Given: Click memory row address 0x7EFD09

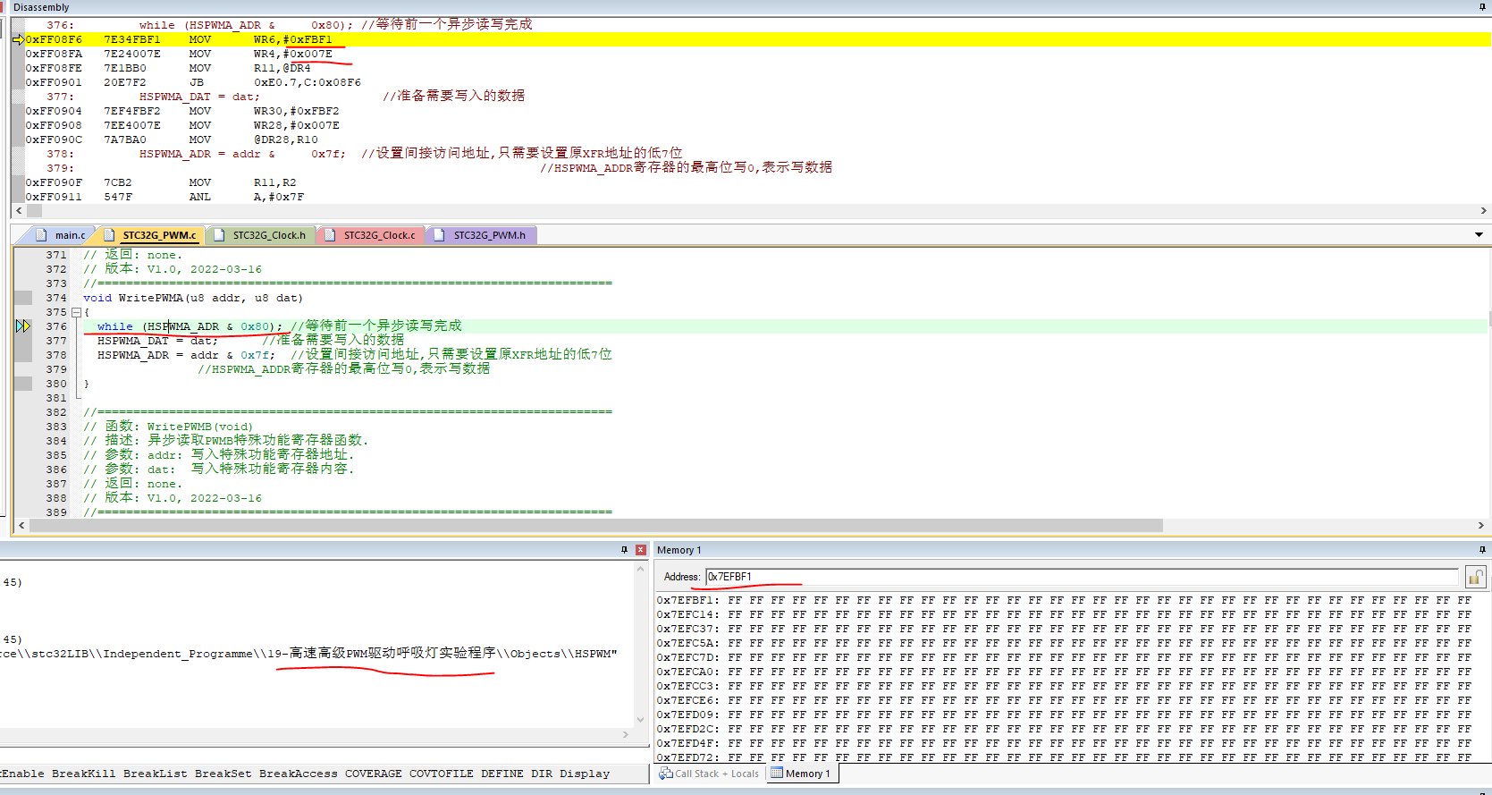Looking at the screenshot, I should [687, 715].
